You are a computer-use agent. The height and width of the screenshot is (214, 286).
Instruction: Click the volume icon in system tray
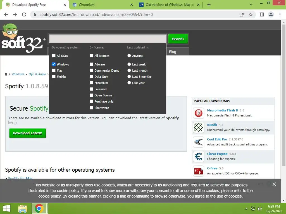click(260, 208)
